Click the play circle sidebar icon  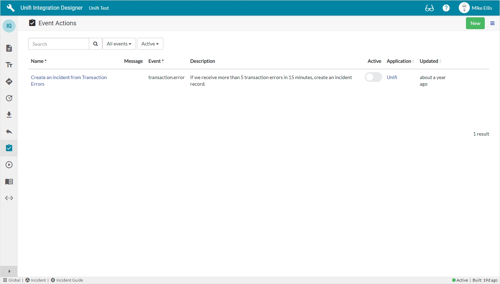(9, 165)
